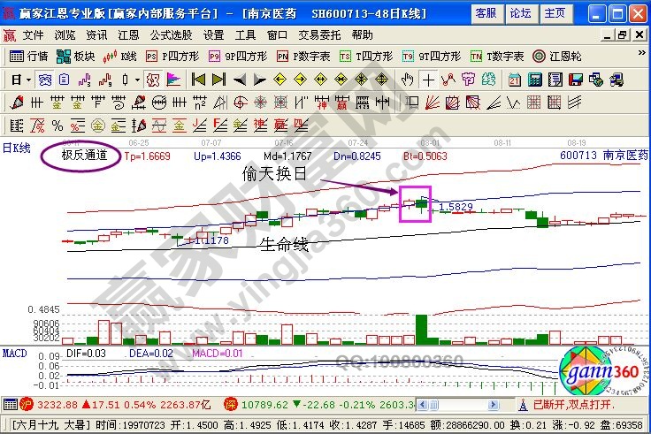
Task: Select the 极反通道 indicator label
Action: tap(84, 156)
